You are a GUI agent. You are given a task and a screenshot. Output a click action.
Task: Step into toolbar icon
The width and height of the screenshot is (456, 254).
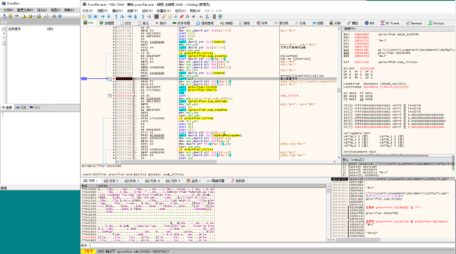[x=116, y=16]
